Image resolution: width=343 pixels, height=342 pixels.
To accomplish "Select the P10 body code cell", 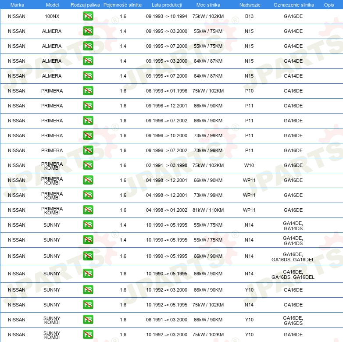I will tap(249, 91).
